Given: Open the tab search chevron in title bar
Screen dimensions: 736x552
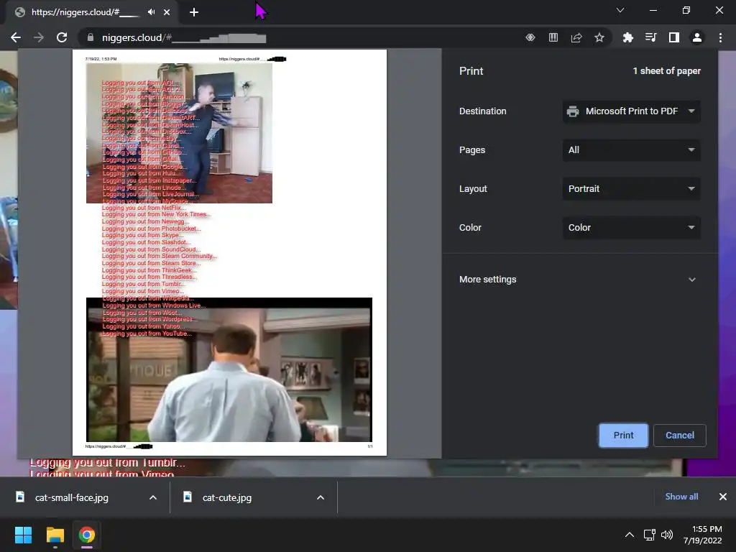Looking at the screenshot, I should pos(620,10).
